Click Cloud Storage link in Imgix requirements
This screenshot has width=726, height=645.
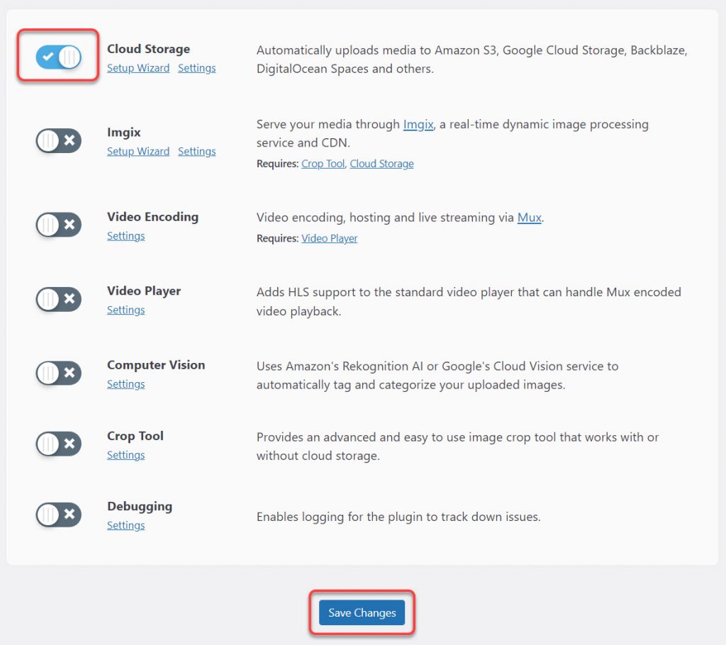point(381,164)
